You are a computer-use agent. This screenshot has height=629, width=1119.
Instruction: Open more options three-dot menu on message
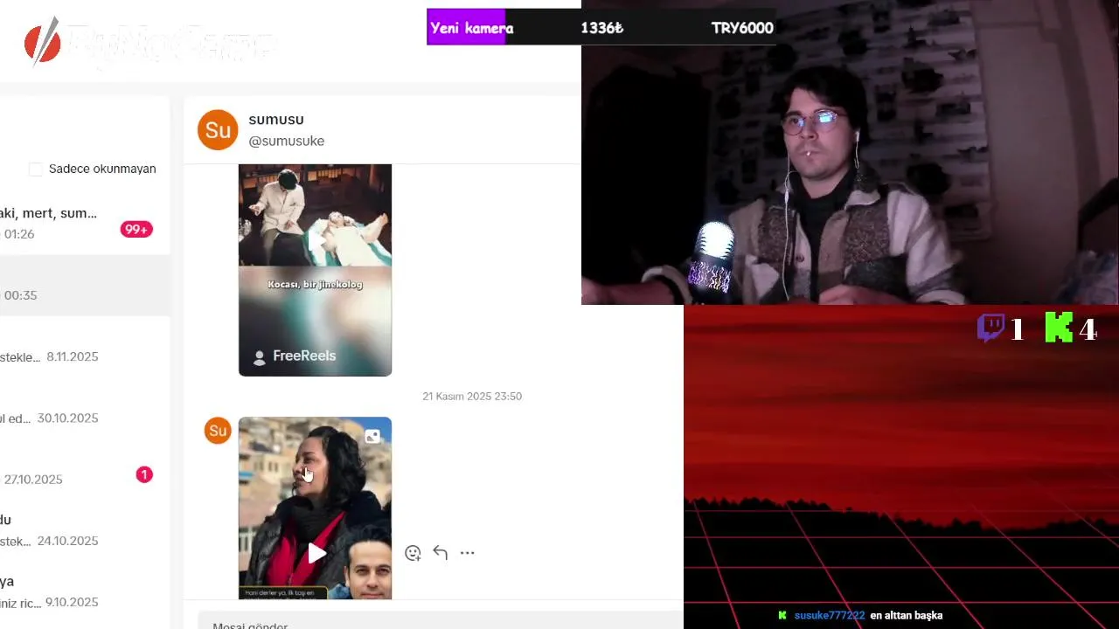pyautogui.click(x=467, y=553)
